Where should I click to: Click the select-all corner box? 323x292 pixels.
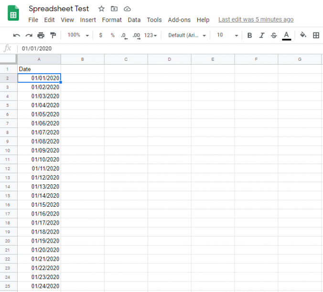tap(8, 59)
